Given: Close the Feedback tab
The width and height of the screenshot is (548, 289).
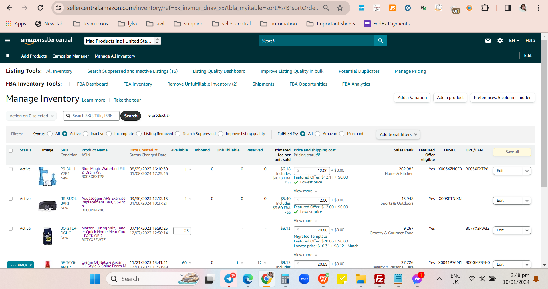Looking at the screenshot, I should [x=31, y=265].
